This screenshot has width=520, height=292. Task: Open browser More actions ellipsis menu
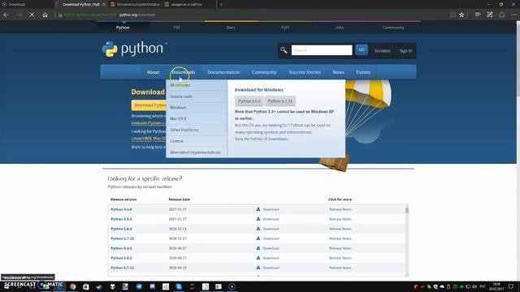point(513,15)
